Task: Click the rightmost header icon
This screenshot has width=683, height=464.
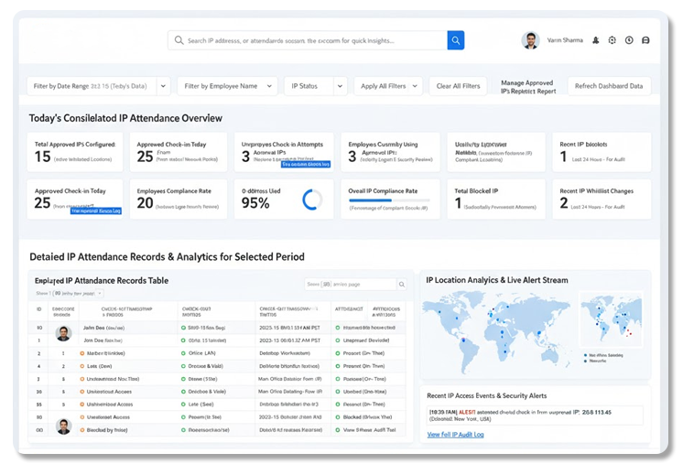Action: pos(645,40)
